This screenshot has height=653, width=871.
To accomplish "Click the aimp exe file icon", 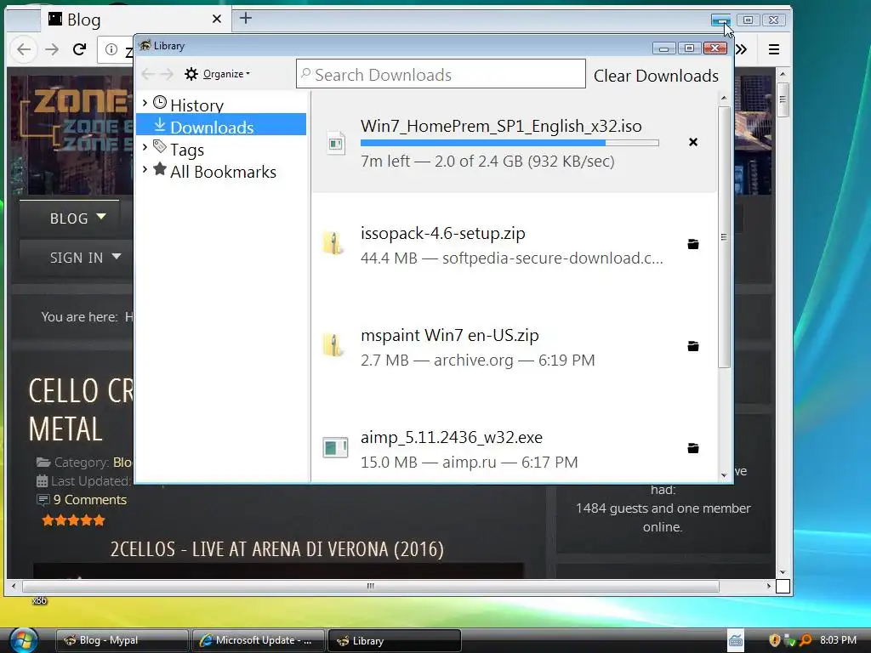I will (335, 447).
